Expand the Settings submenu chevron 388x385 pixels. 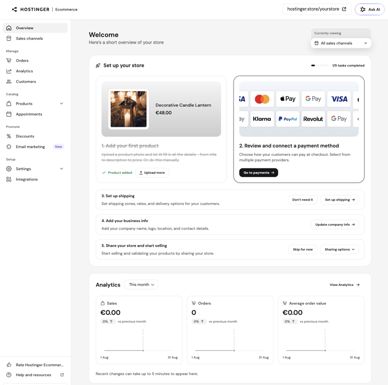click(x=62, y=169)
